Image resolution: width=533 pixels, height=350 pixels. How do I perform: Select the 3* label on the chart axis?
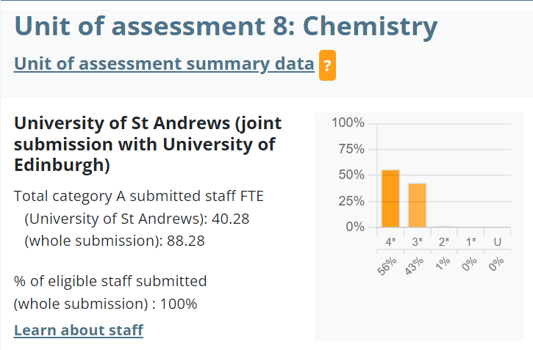418,241
